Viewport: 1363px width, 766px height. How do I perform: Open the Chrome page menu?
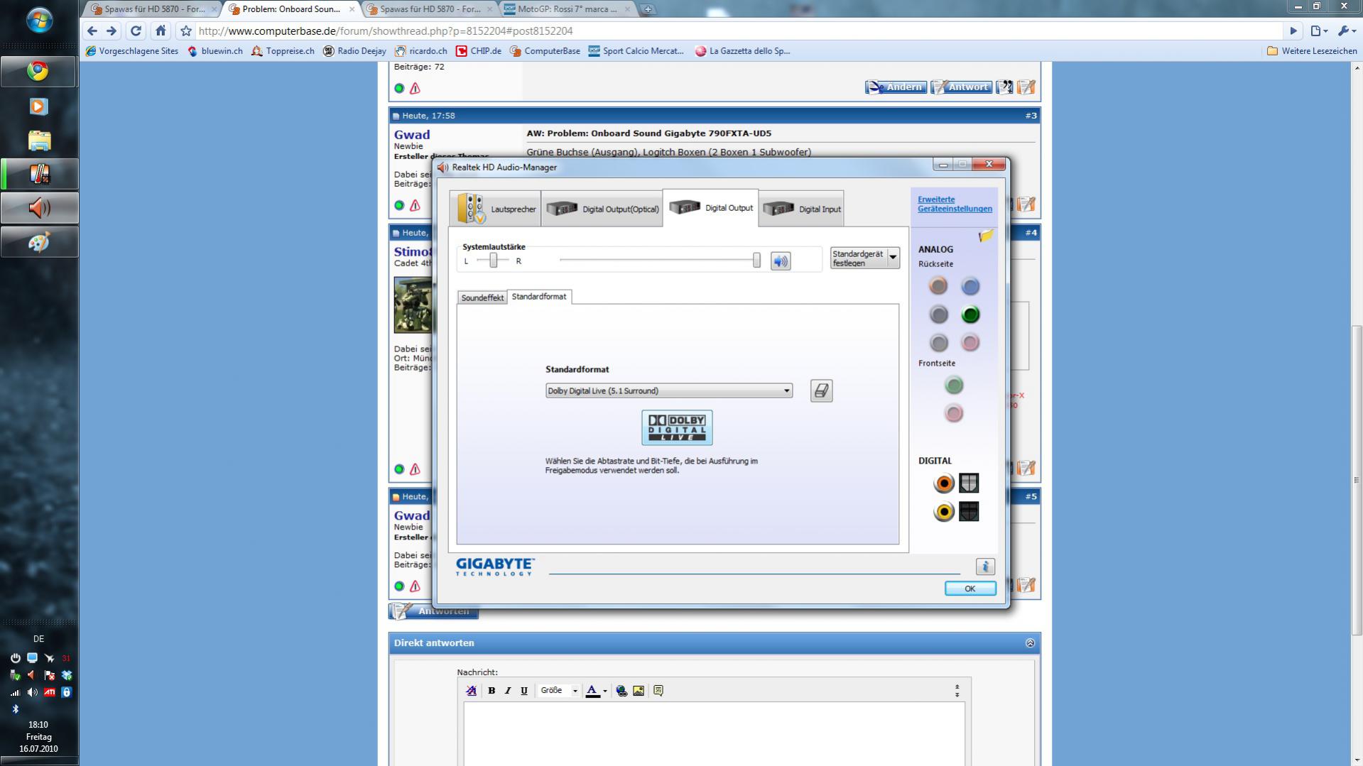(1319, 31)
